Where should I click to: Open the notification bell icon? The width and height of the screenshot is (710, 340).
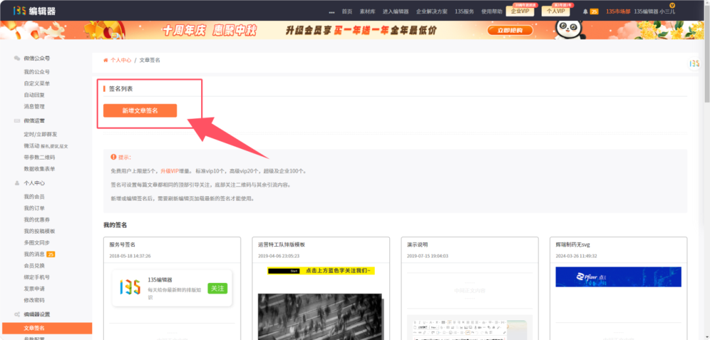[586, 12]
